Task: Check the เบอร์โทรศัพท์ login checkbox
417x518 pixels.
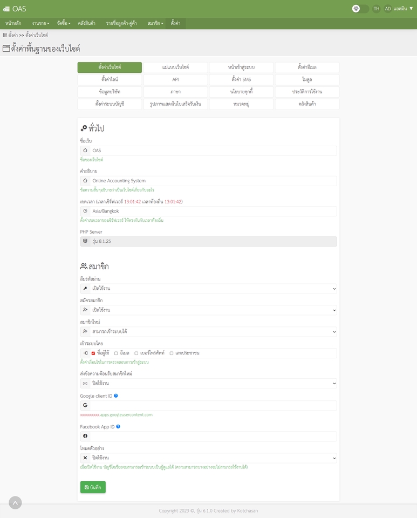Action: [x=136, y=353]
